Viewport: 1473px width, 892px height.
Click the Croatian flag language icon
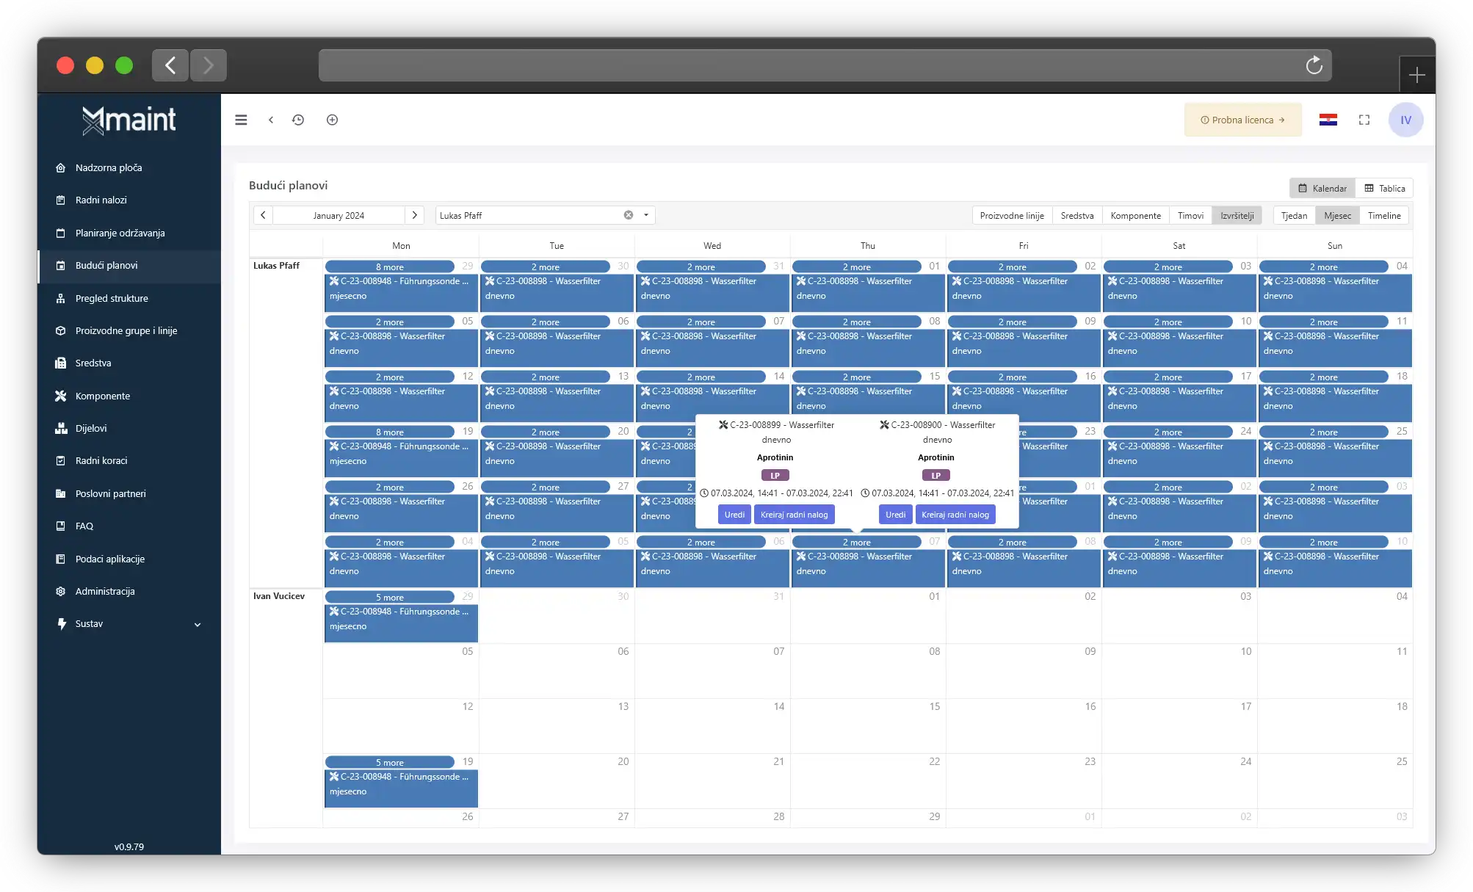click(1328, 120)
